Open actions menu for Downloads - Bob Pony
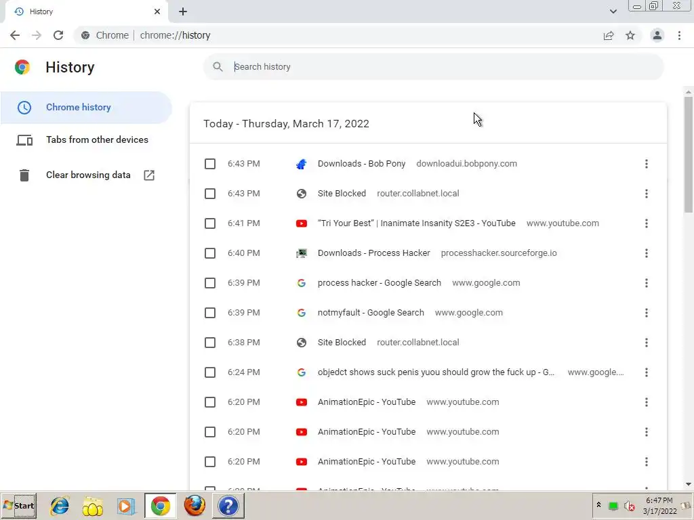Viewport: 694px width, 520px height. click(x=646, y=164)
